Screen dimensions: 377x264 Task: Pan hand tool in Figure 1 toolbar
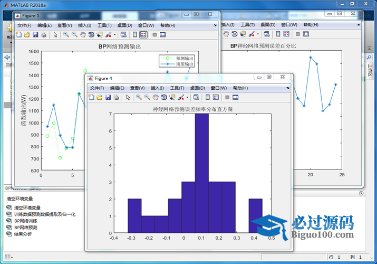click(83, 35)
